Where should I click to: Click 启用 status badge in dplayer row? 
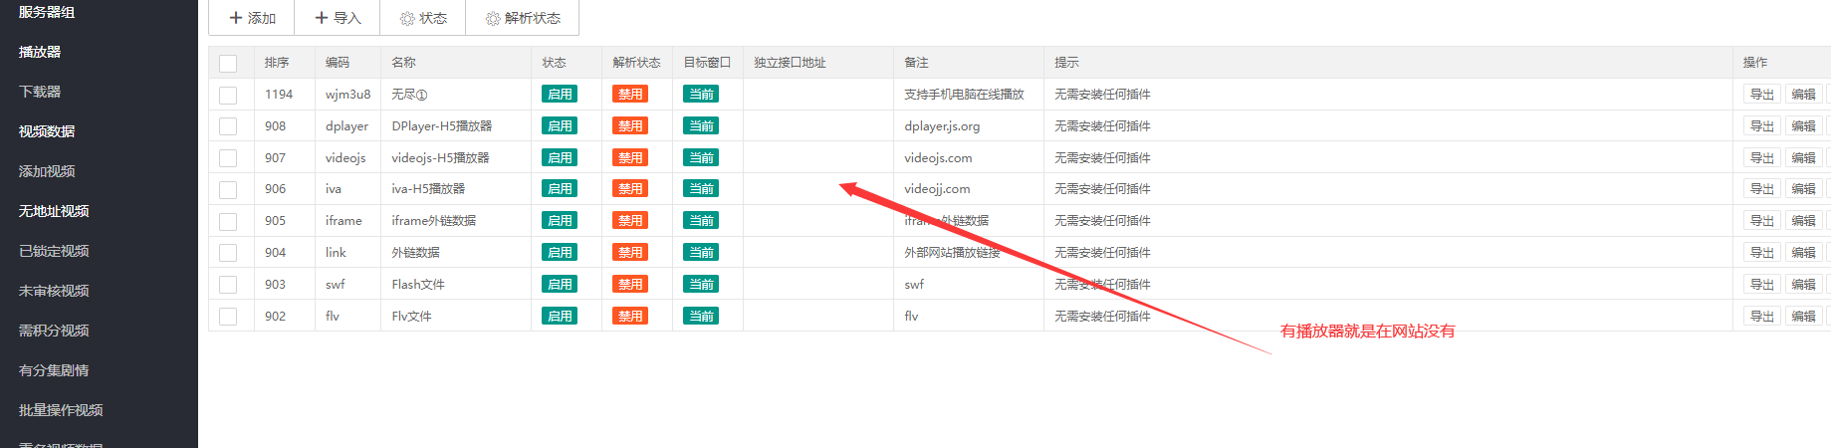point(560,126)
